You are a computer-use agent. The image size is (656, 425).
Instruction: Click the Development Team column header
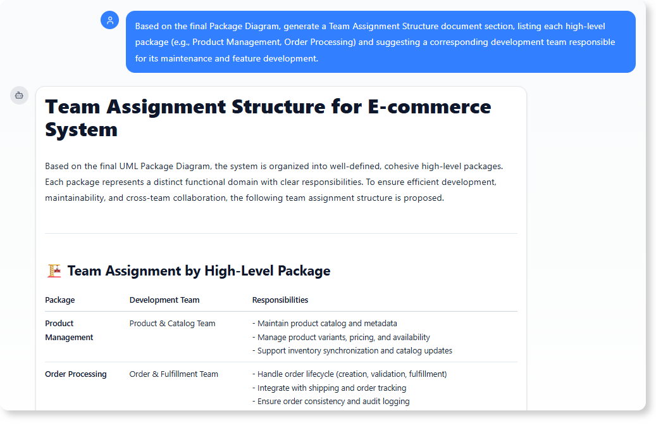pos(164,300)
